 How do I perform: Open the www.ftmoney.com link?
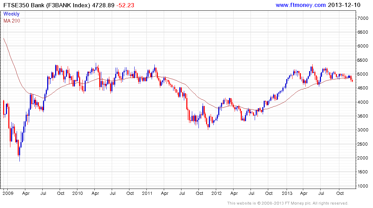pos(300,5)
